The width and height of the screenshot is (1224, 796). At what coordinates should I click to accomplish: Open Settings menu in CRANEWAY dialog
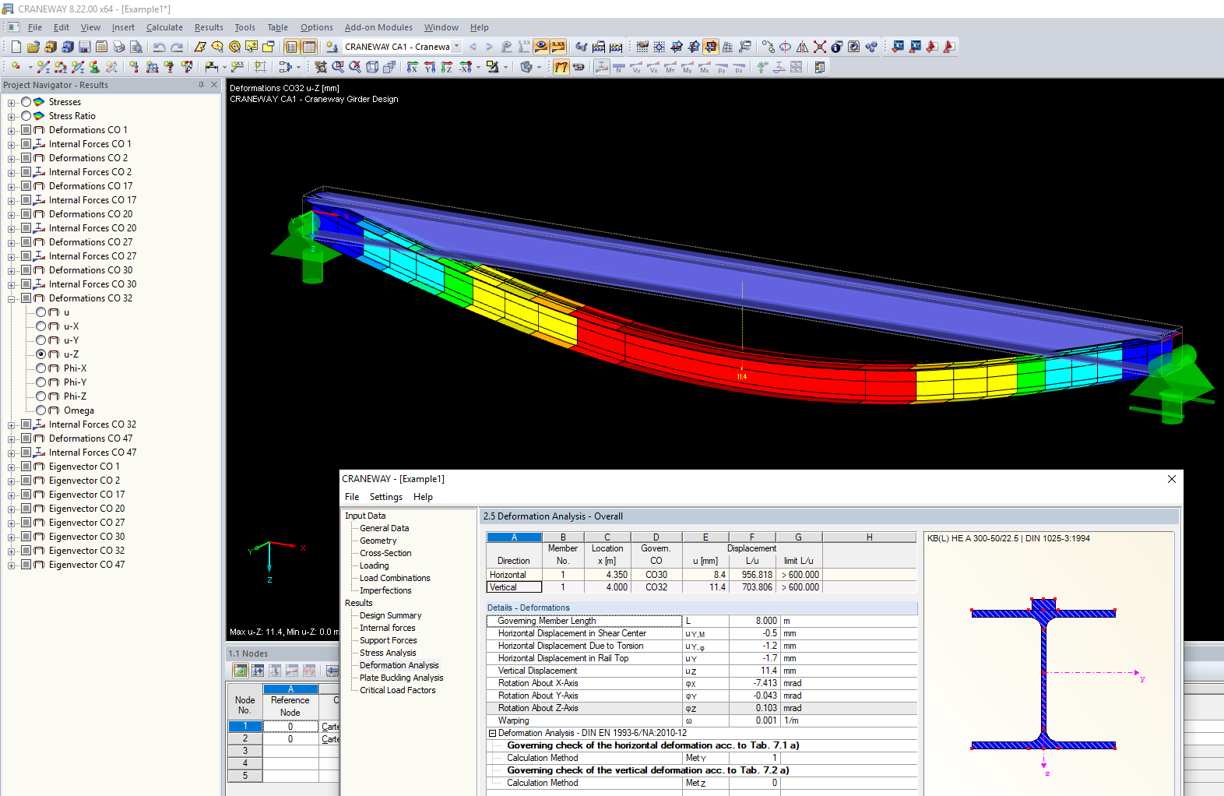tap(386, 497)
